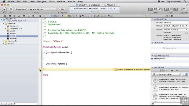Viewport: 189px width, 106px height.
Task: Add a localization with plus button
Action: coord(152,53)
